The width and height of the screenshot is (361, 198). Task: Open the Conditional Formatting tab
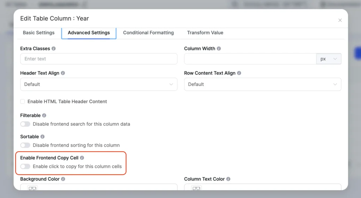[148, 33]
